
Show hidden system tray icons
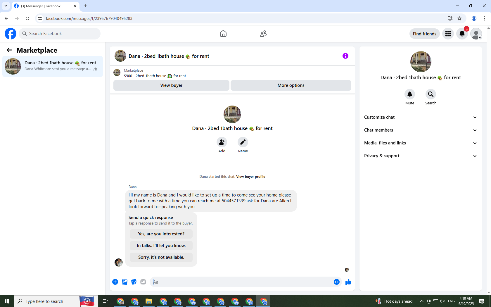click(421, 301)
